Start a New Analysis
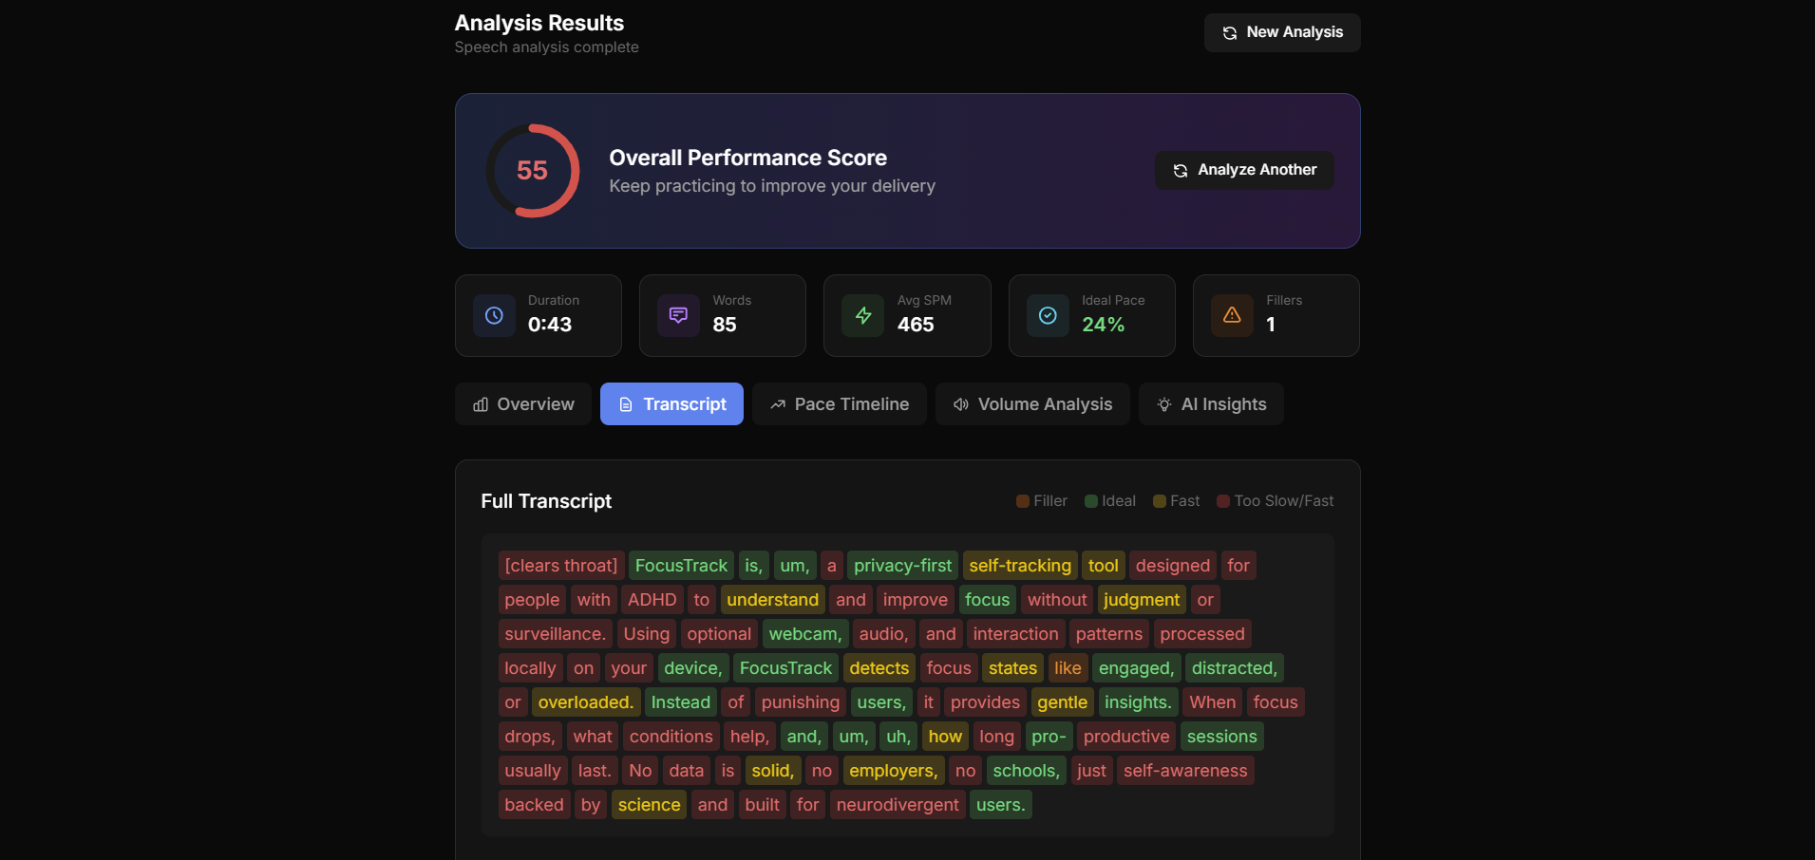The height and width of the screenshot is (860, 1815). (x=1282, y=32)
